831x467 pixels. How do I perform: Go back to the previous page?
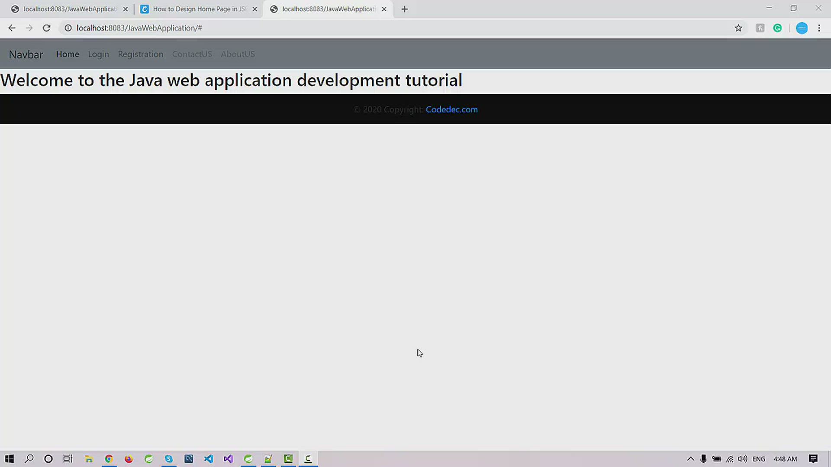12,28
